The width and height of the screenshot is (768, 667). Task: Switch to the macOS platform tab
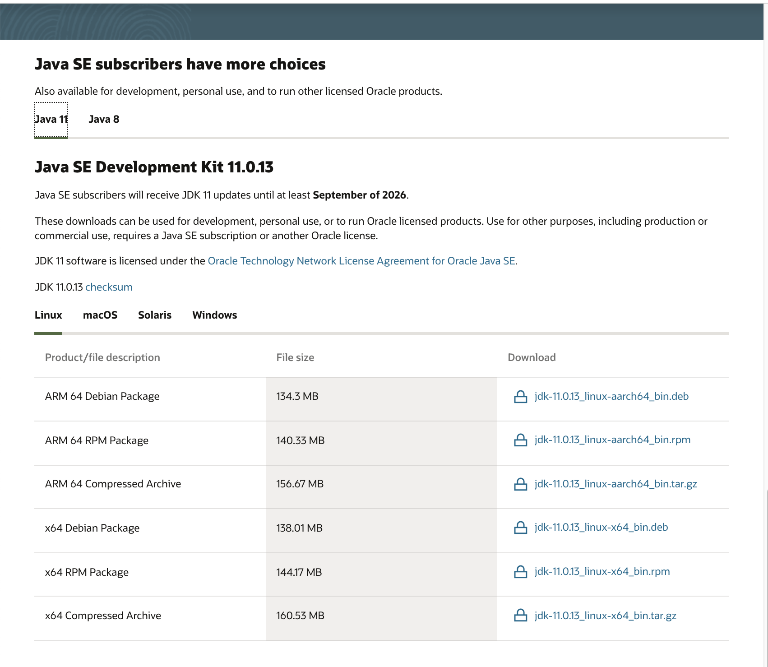(100, 315)
